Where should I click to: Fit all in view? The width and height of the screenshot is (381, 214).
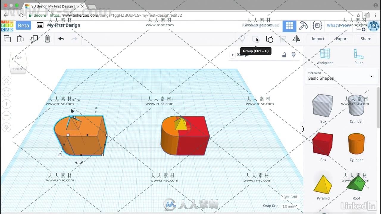click(7, 92)
